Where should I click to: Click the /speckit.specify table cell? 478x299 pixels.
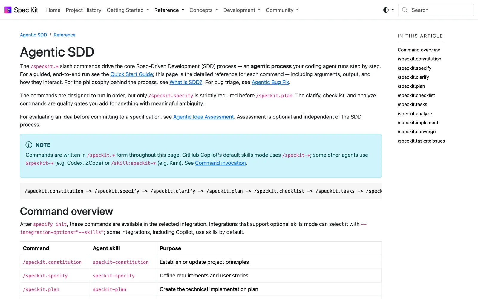pos(55,276)
